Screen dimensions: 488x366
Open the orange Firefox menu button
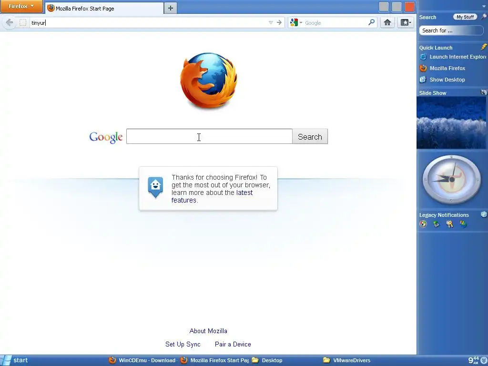click(21, 6)
